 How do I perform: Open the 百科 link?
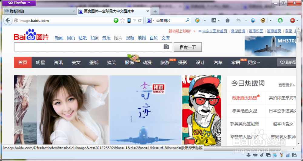(x=154, y=38)
